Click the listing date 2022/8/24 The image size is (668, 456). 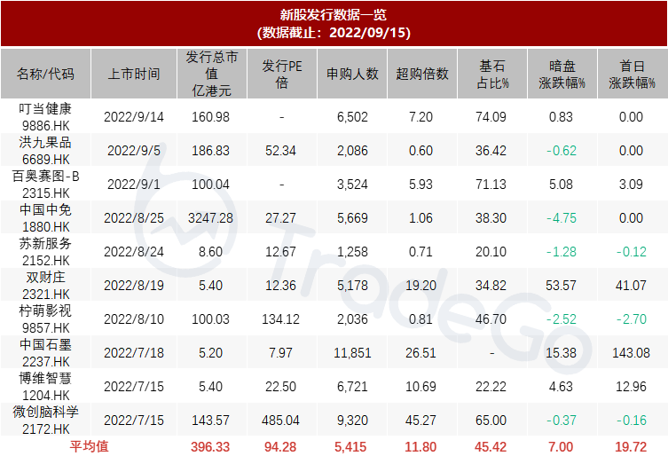134,251
